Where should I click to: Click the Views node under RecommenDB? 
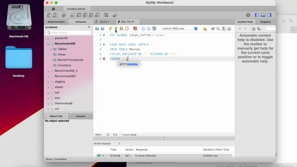pyautogui.click(x=62, y=54)
